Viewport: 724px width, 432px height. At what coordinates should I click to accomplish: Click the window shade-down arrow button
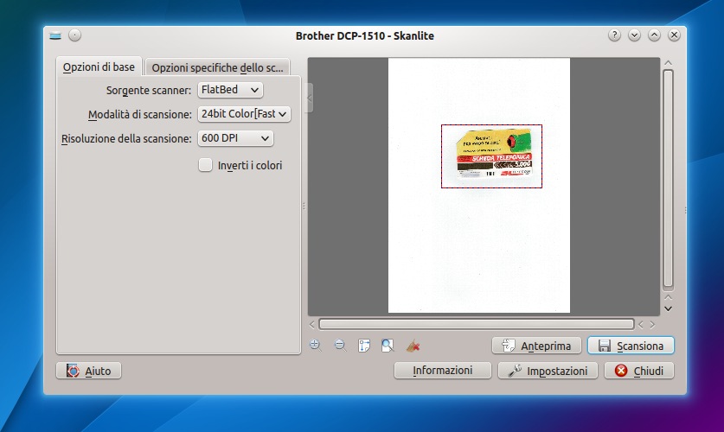click(x=634, y=35)
